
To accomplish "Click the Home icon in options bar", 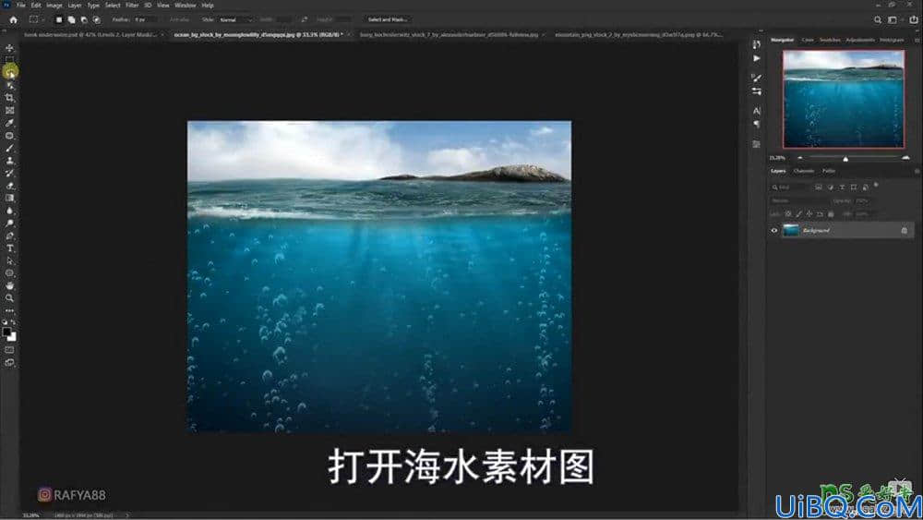I will (13, 19).
